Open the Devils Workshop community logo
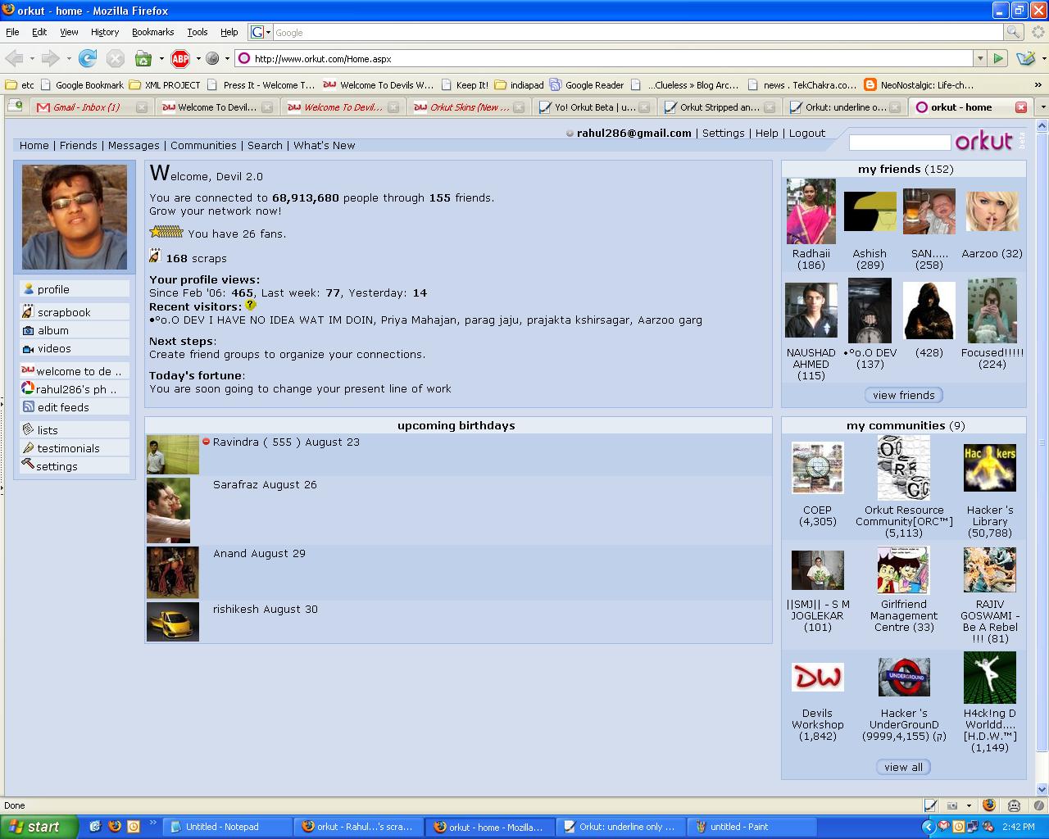This screenshot has width=1049, height=839. click(x=818, y=677)
